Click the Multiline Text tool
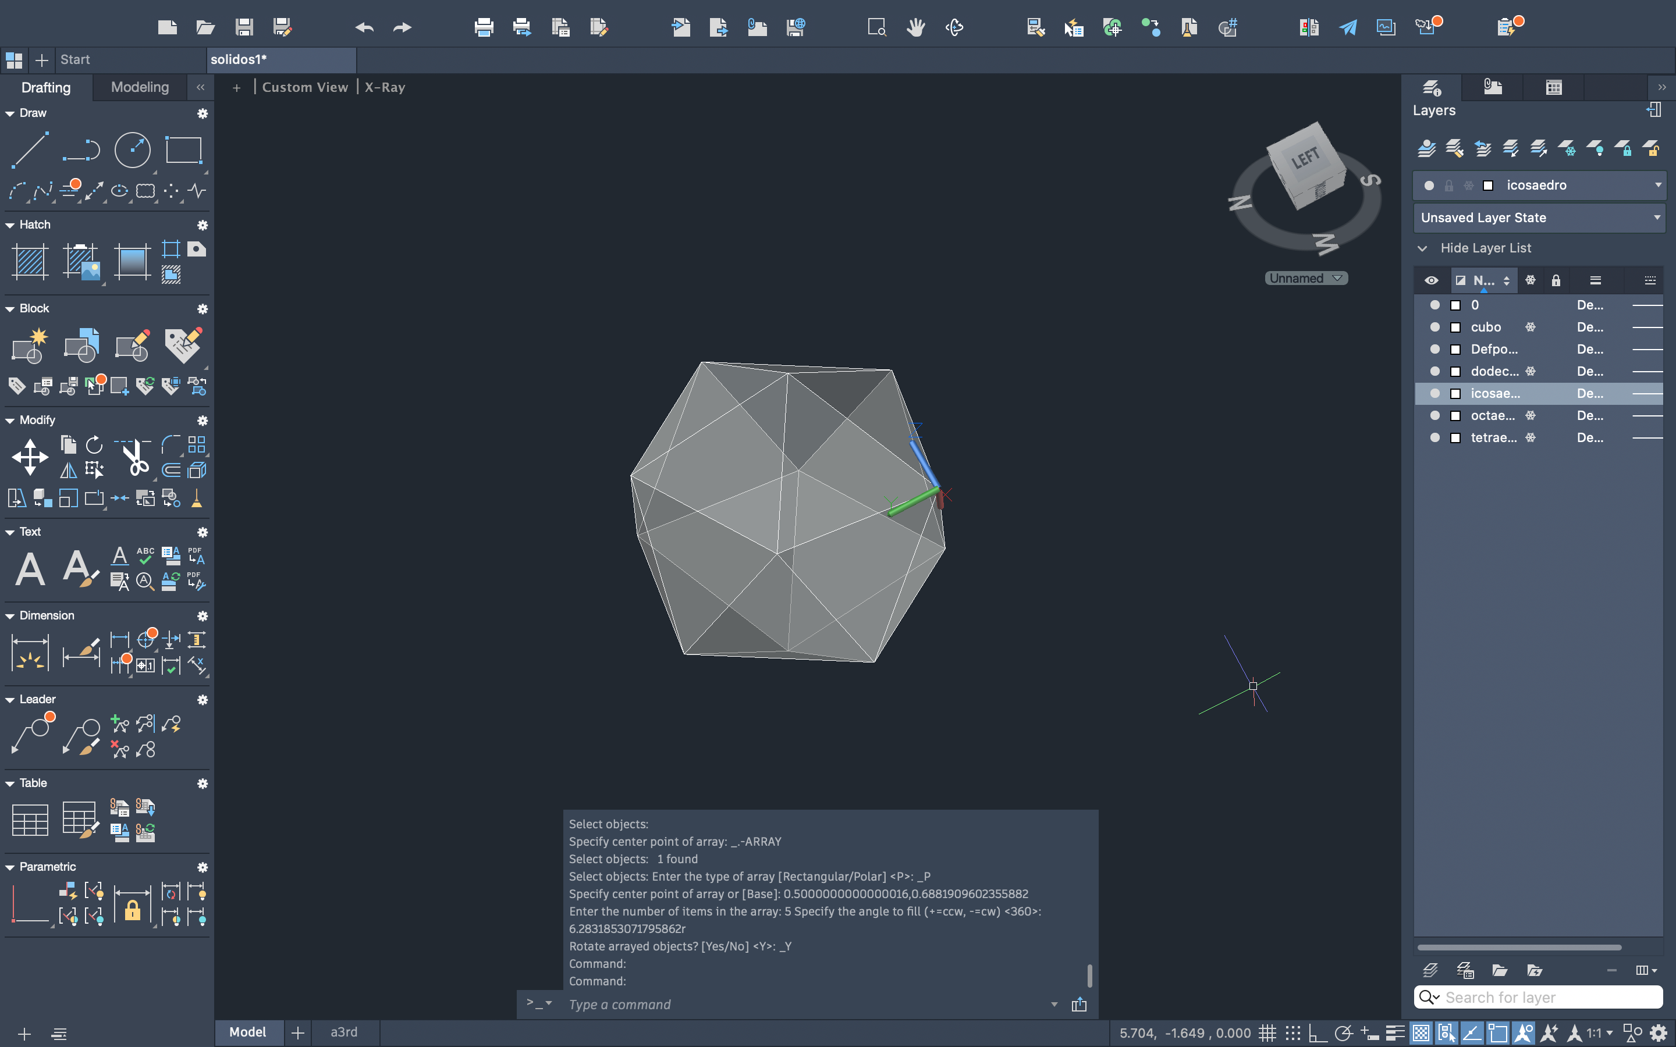1676x1047 pixels. click(30, 569)
